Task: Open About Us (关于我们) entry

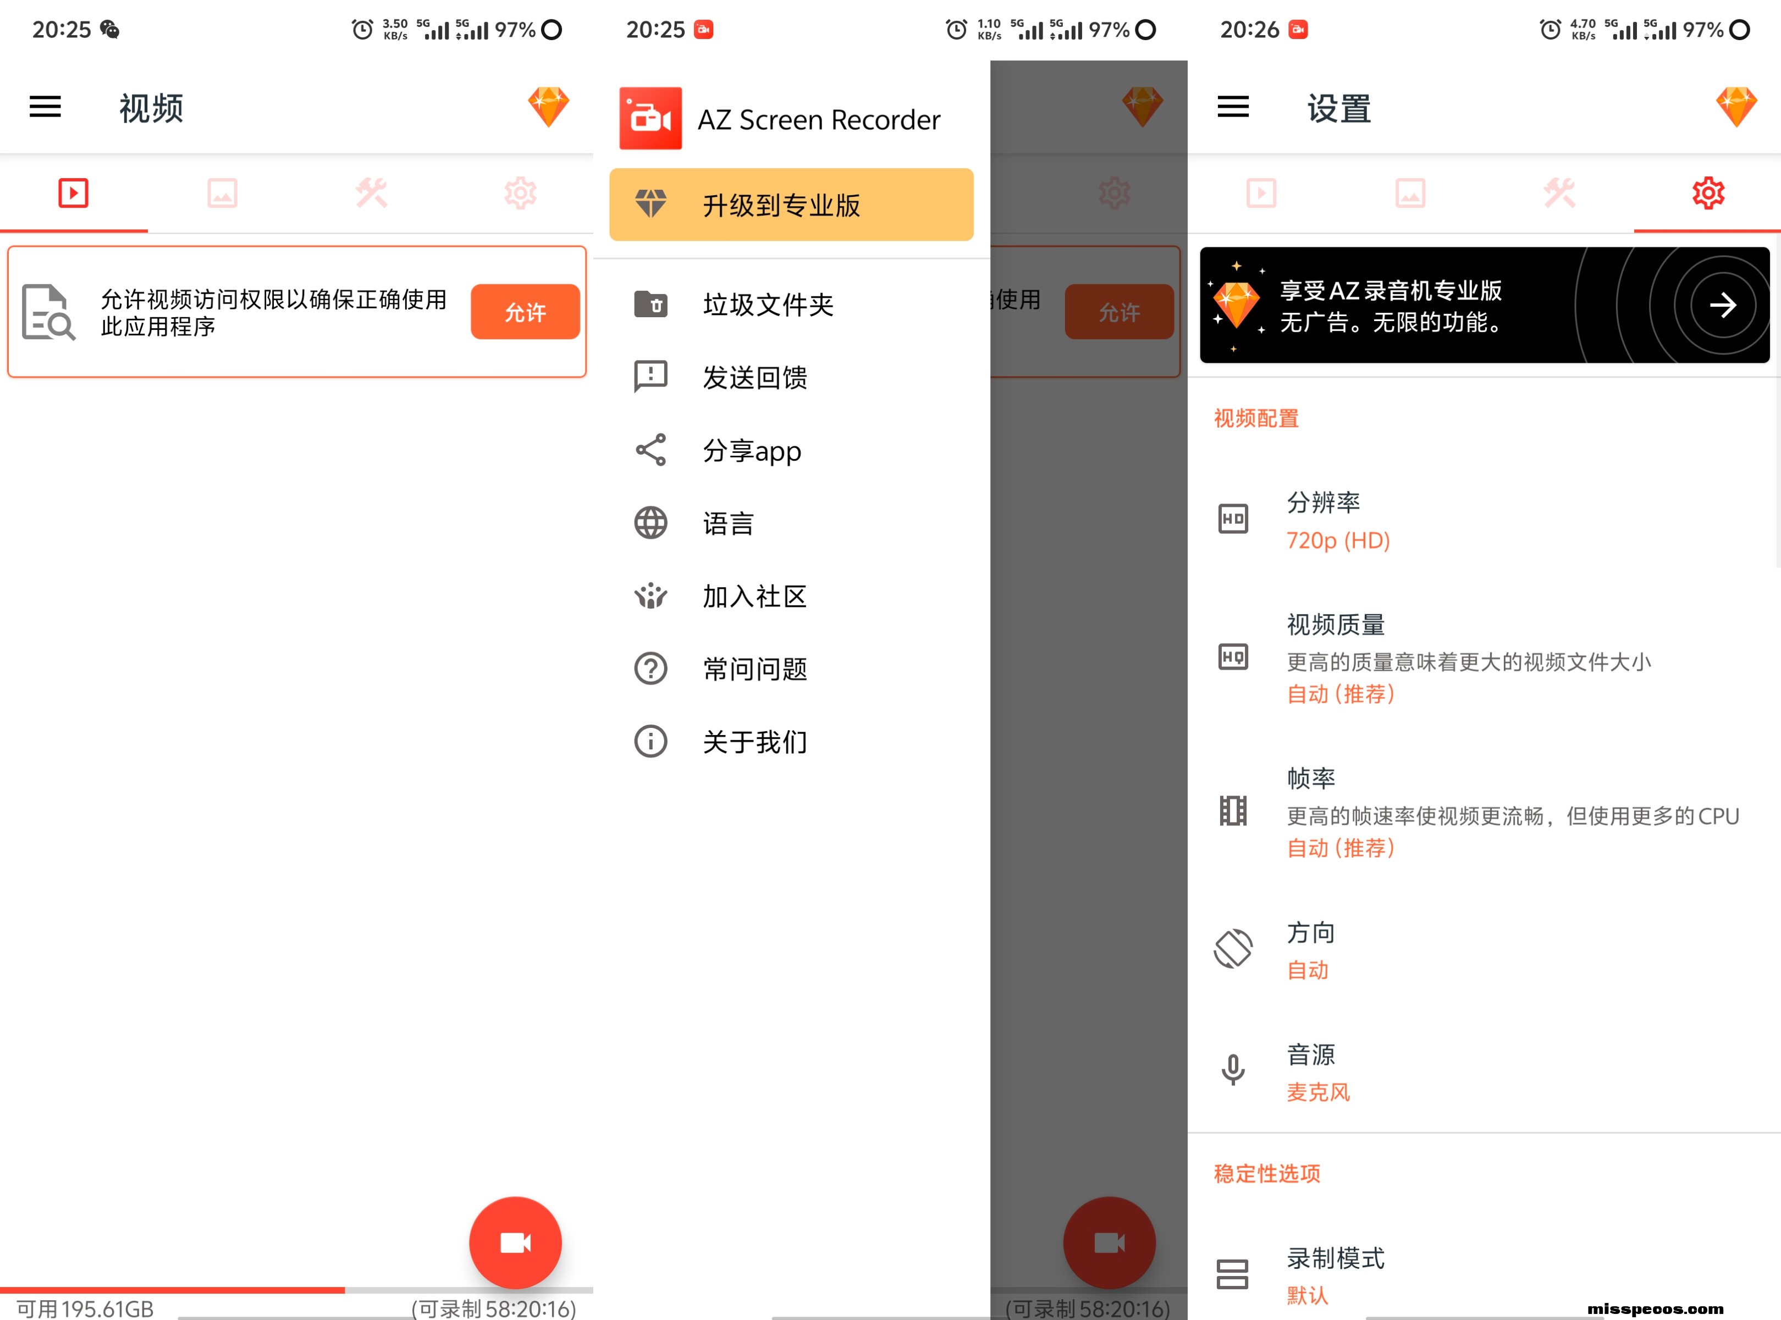Action: [x=754, y=742]
